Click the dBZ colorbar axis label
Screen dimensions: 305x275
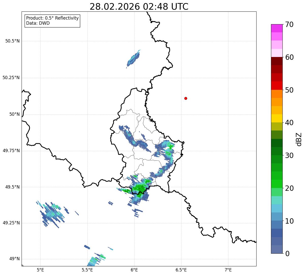(299, 139)
